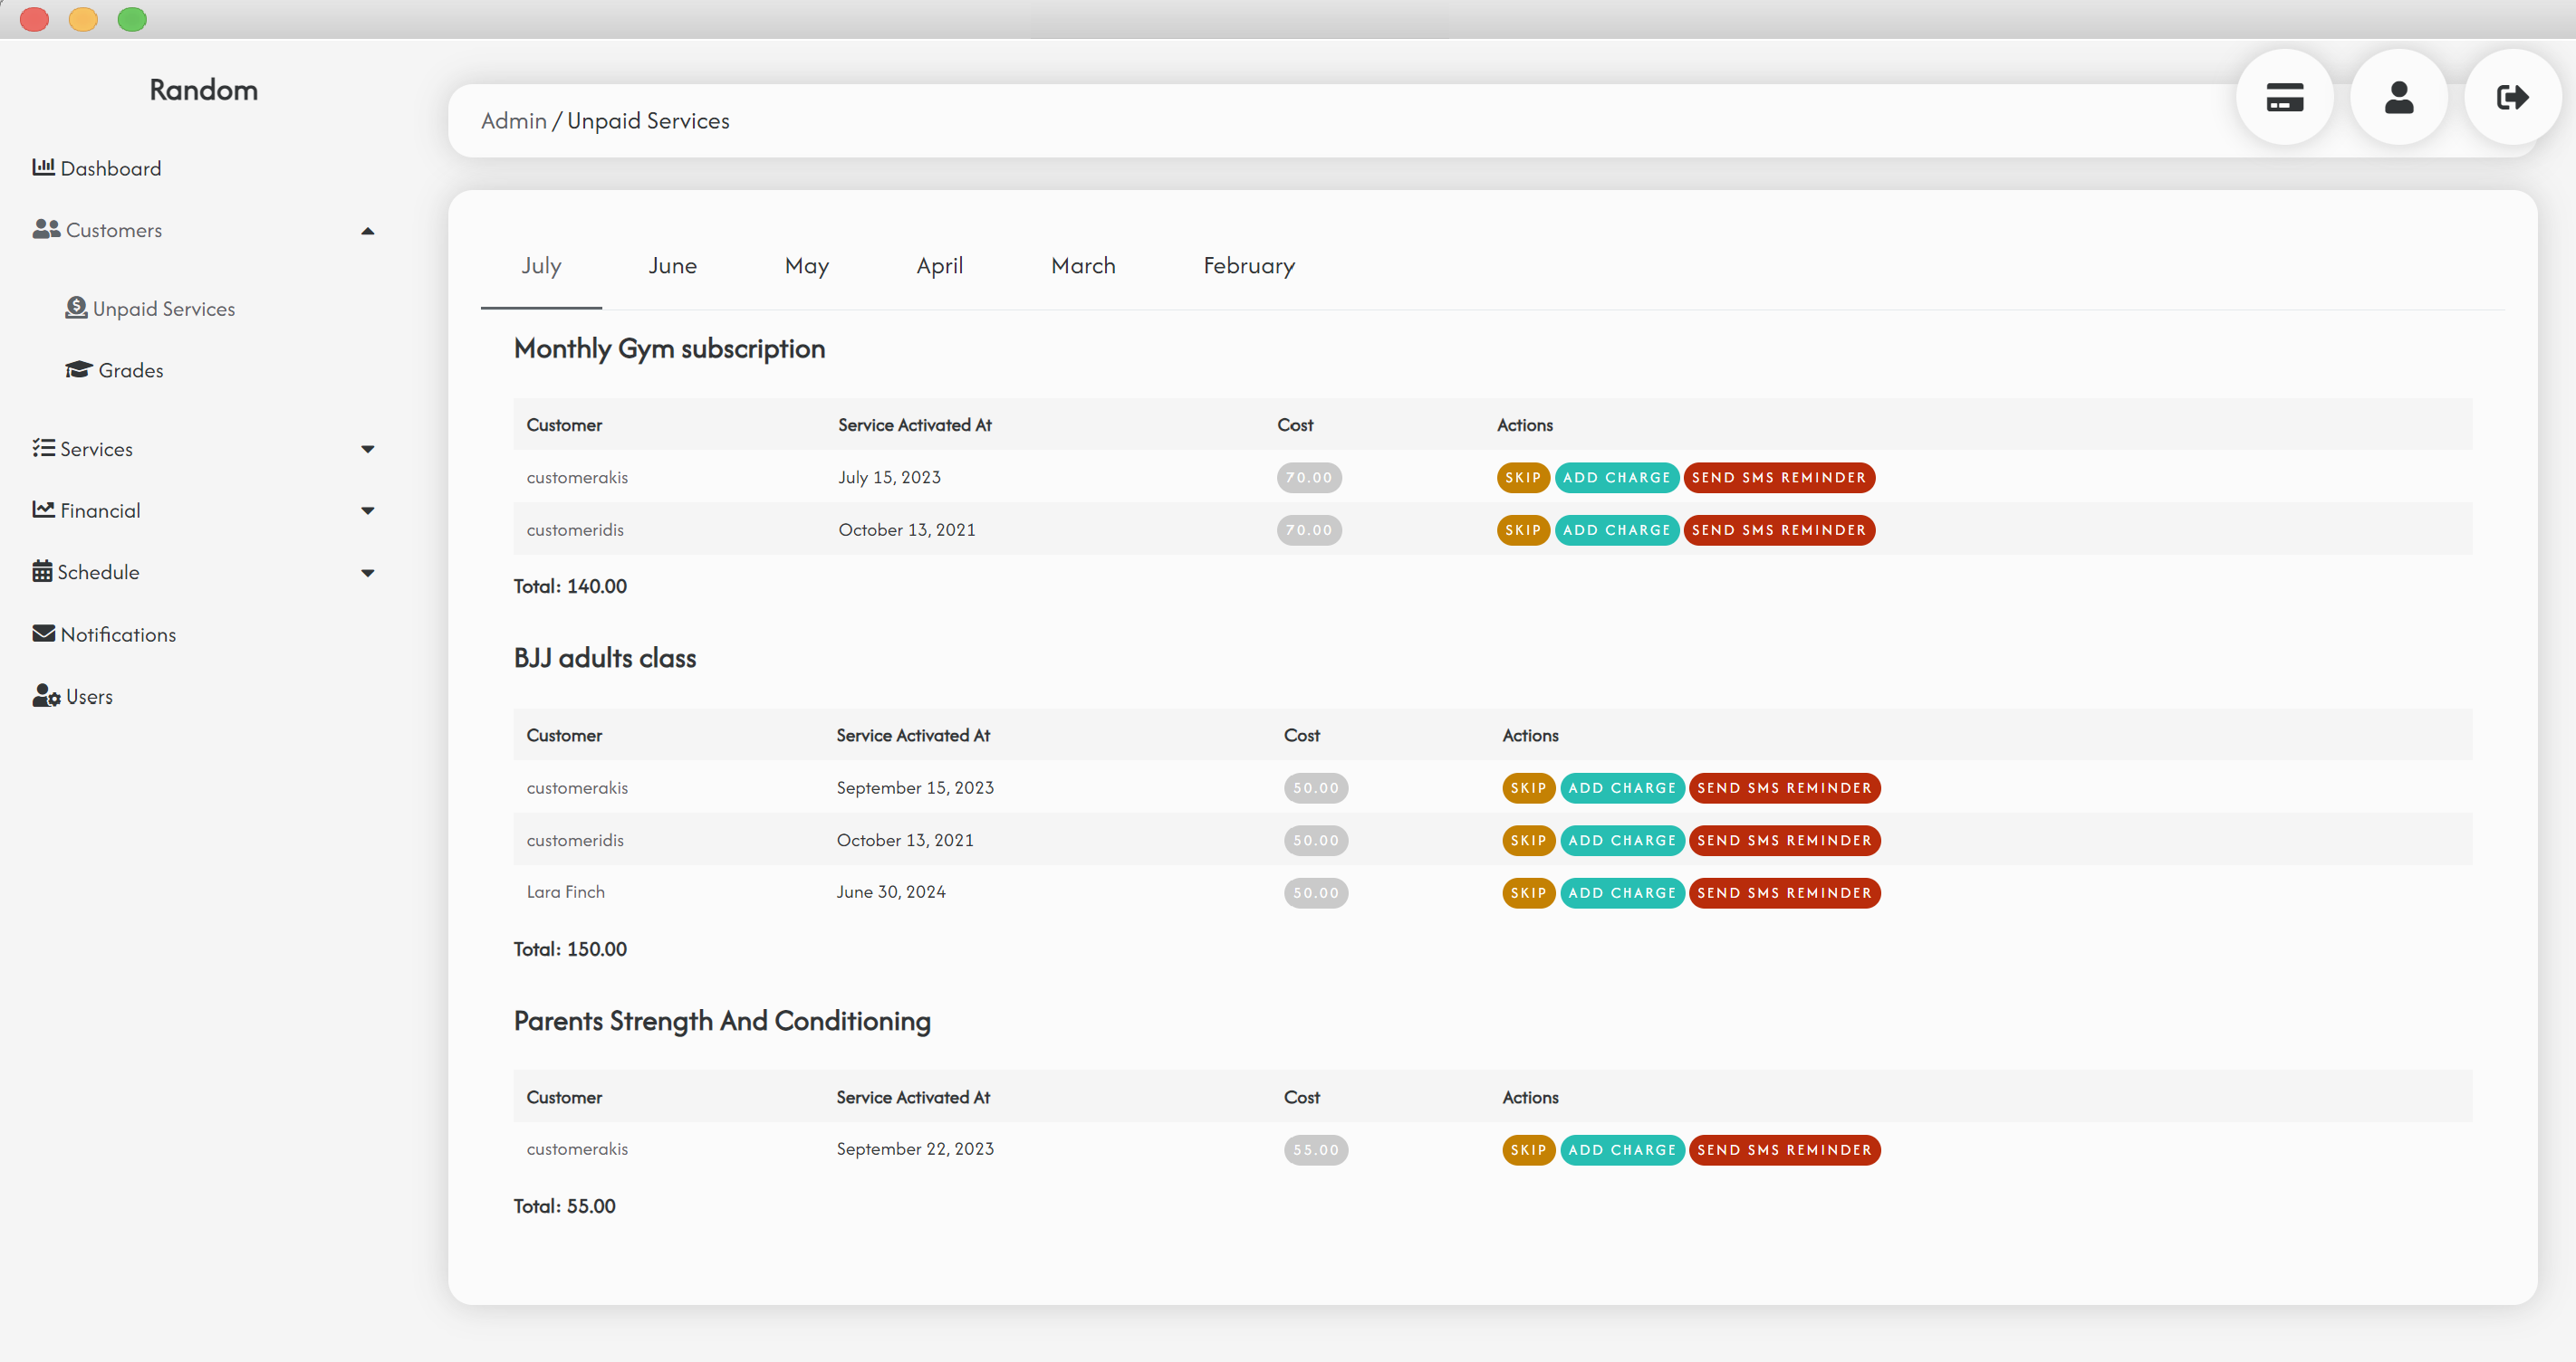
Task: Click the Monthly Gym subscription heading
Action: (x=669, y=349)
